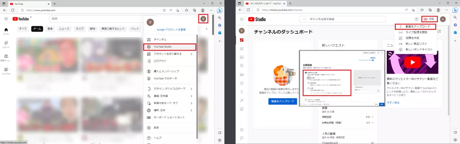
Task: Open the settings gear in Studio sidebar
Action: point(242,129)
